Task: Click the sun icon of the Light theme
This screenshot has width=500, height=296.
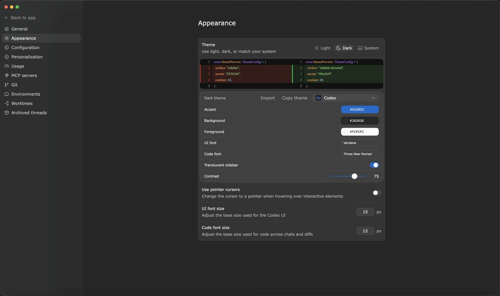Action: click(317, 48)
